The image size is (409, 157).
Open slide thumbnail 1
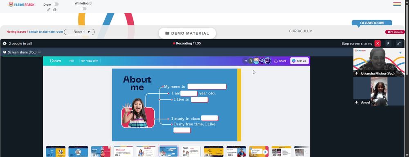[56, 151]
